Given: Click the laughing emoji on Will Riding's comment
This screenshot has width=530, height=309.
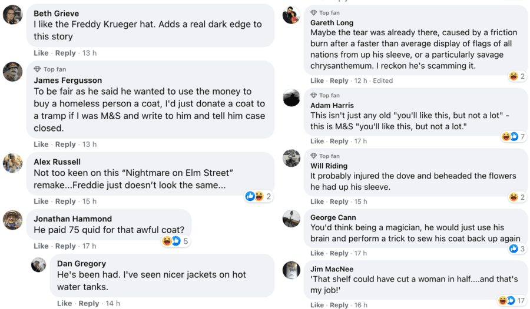Looking at the screenshot, I should [514, 197].
